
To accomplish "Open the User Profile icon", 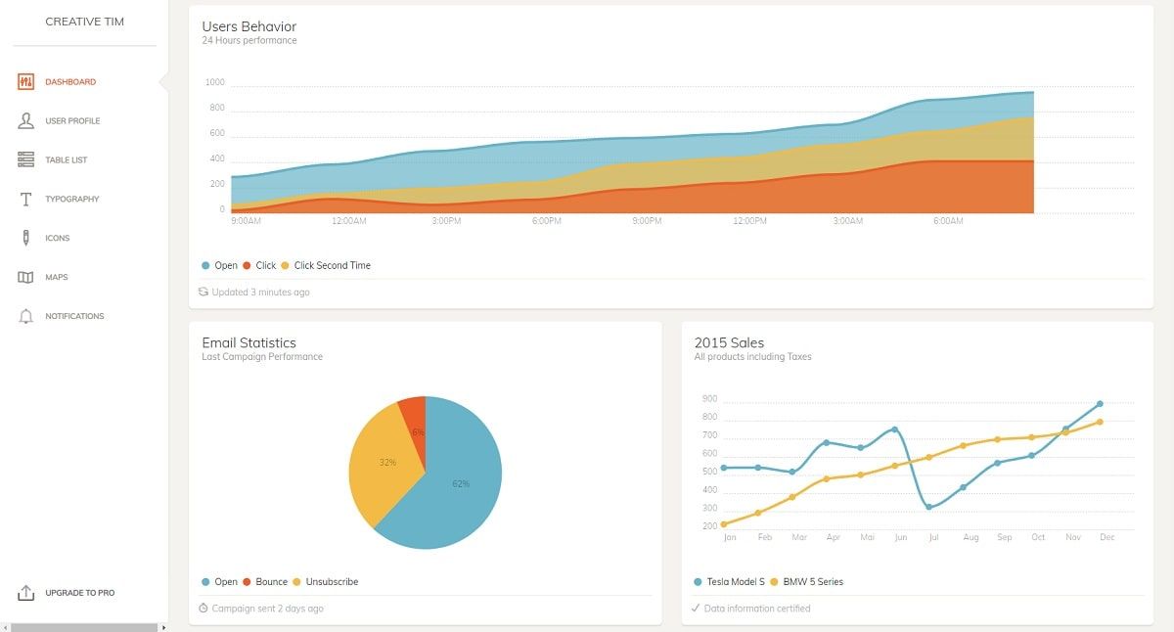I will tap(26, 120).
